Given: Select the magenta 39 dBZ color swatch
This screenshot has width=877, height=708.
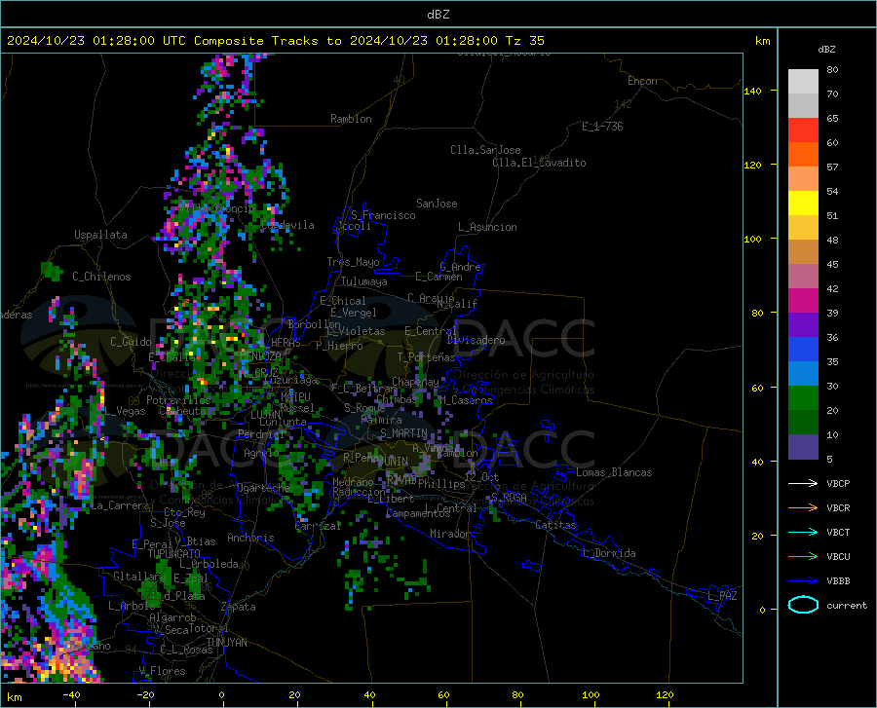Looking at the screenshot, I should click(803, 301).
